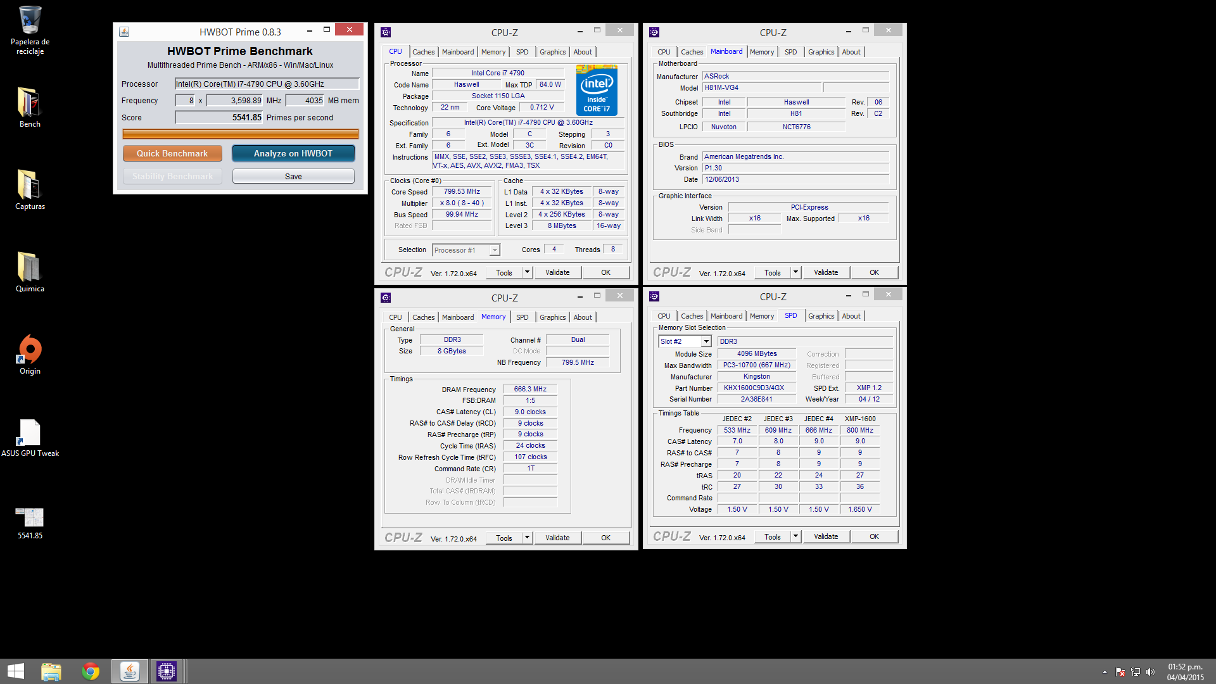
Task: Click the DRAM Frequency value 666.3 MHz
Action: coord(530,389)
